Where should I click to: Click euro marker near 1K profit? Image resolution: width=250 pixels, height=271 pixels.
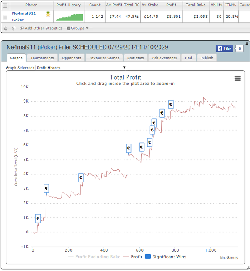pos(38,218)
